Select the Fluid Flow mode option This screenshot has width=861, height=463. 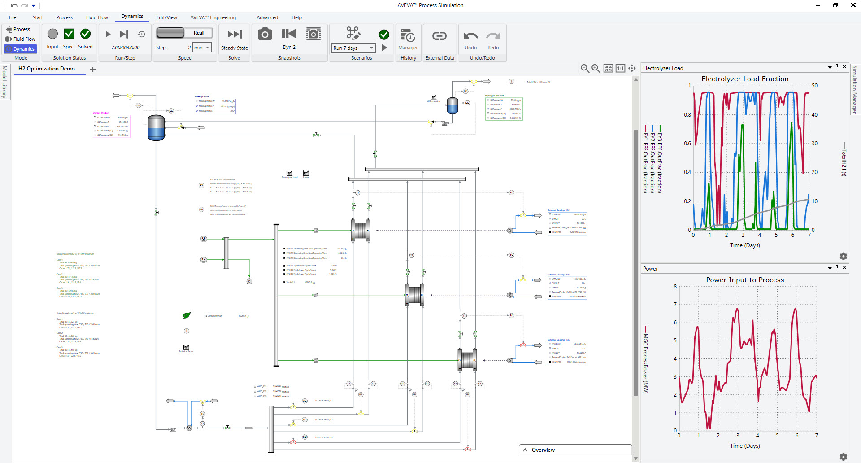click(21, 39)
